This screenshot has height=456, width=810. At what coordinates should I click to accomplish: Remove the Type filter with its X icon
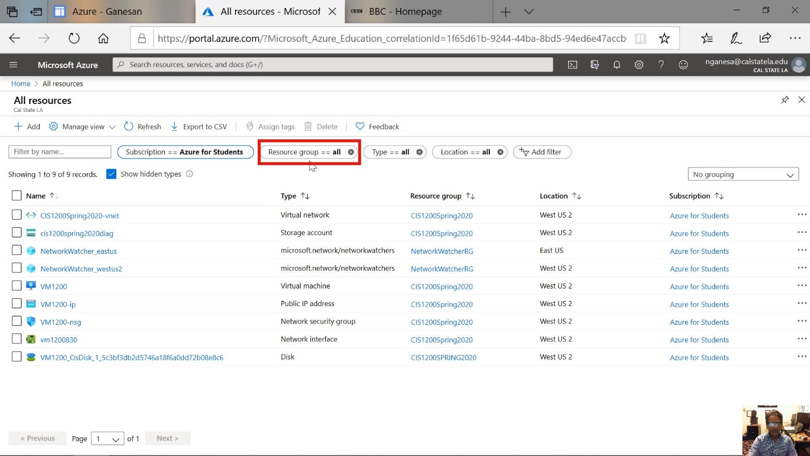[419, 152]
